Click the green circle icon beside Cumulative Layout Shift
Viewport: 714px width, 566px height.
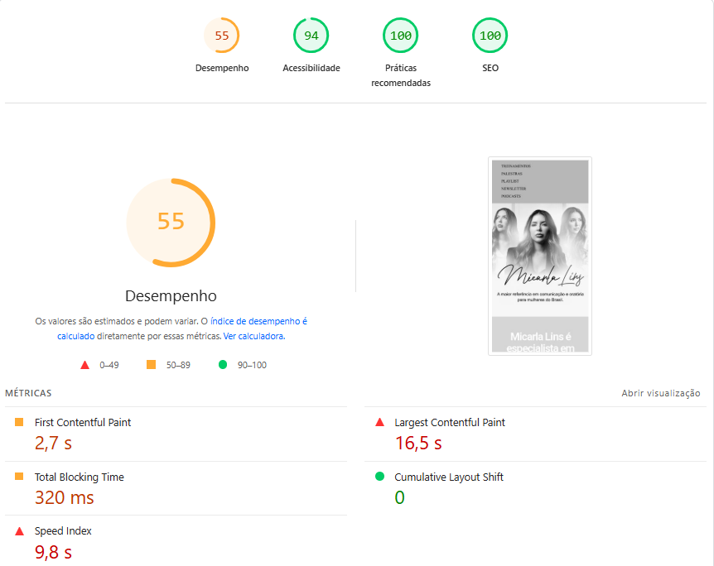click(x=379, y=477)
